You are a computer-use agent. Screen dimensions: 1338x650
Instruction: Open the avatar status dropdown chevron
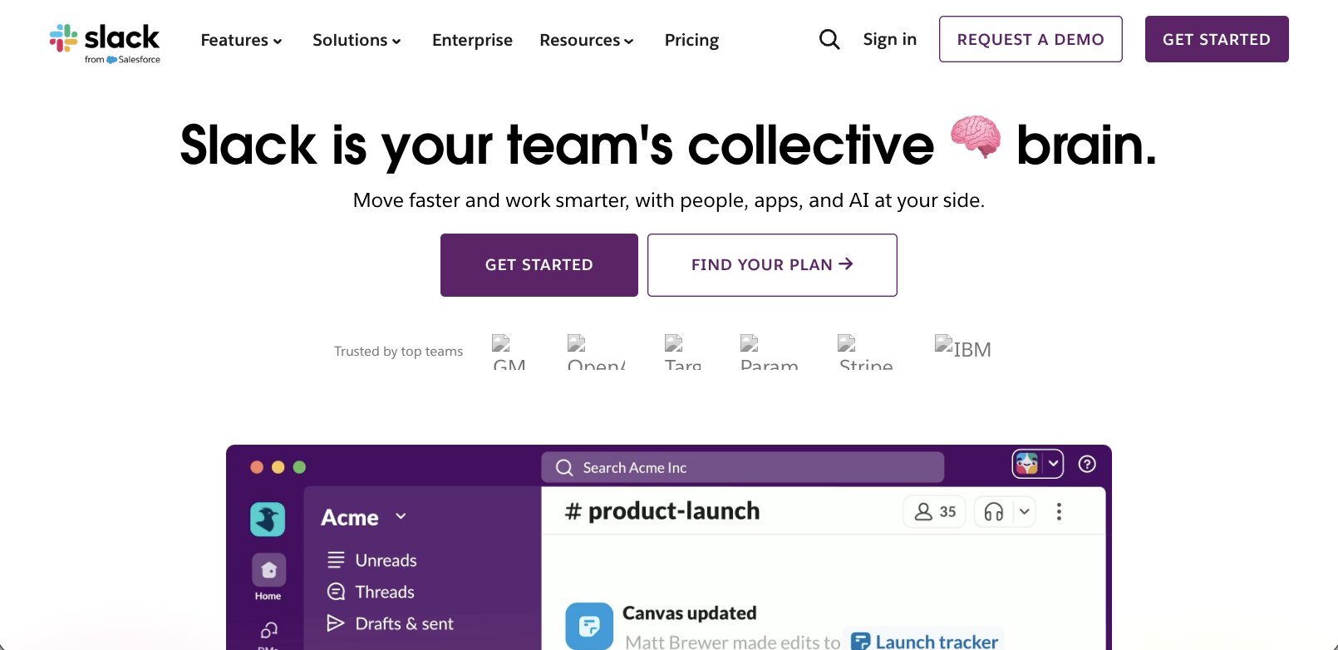pyautogui.click(x=1053, y=464)
